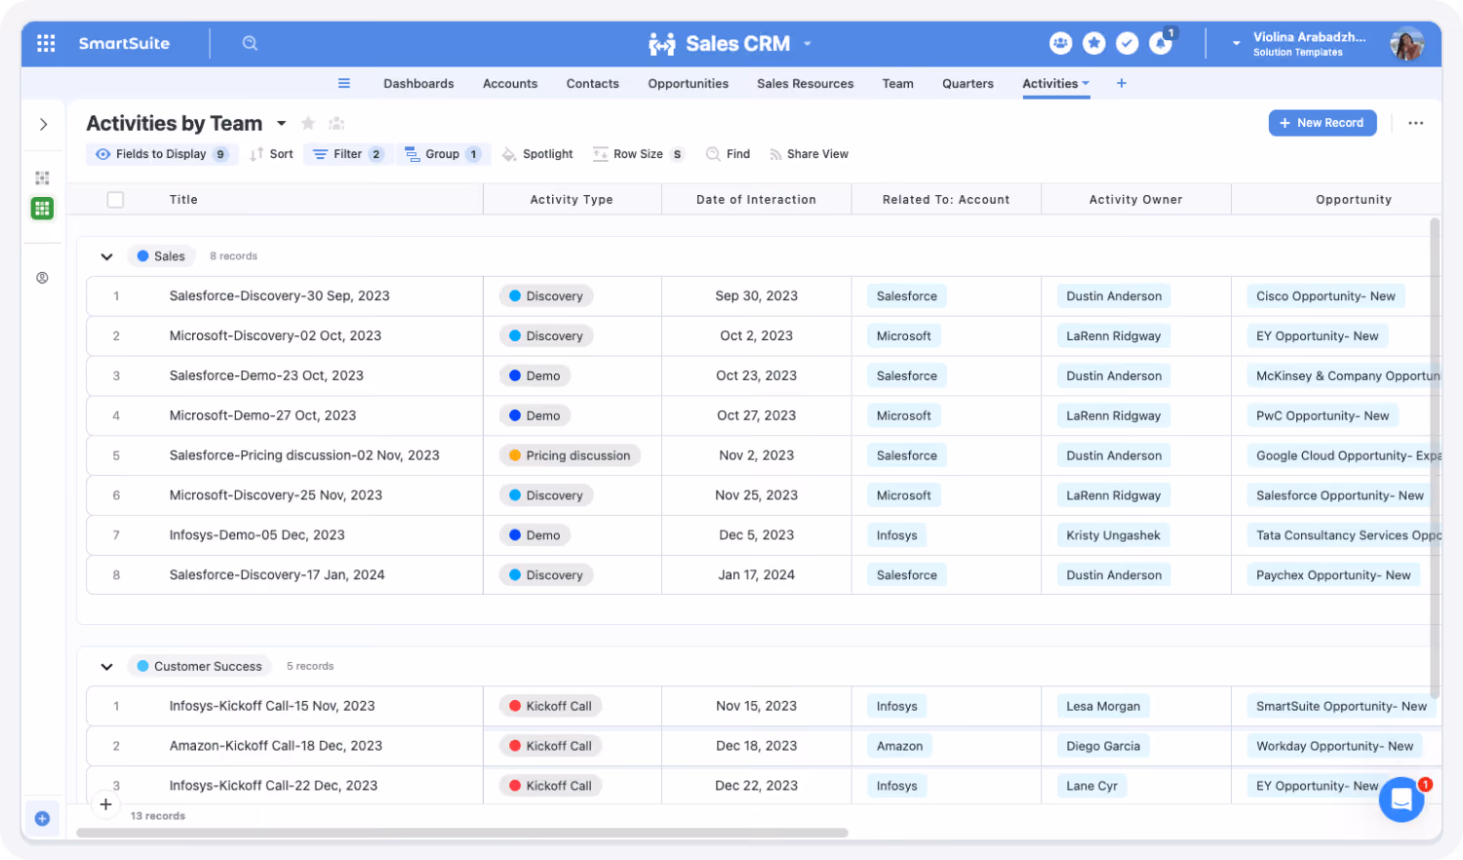Open Salesforce-Discovery-30 Sep, 2023 record
Screen dimensions: 1463x860
tap(280, 296)
